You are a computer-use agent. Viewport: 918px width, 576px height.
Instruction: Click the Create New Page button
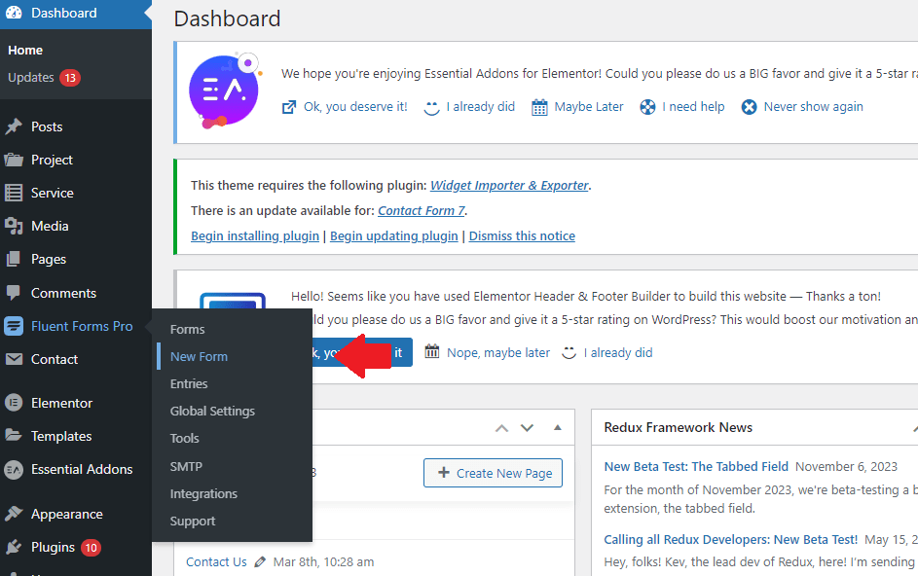pos(493,473)
